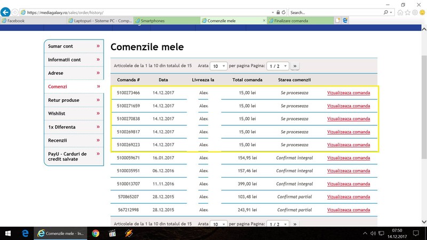Open the browser home icon

coord(400,12)
